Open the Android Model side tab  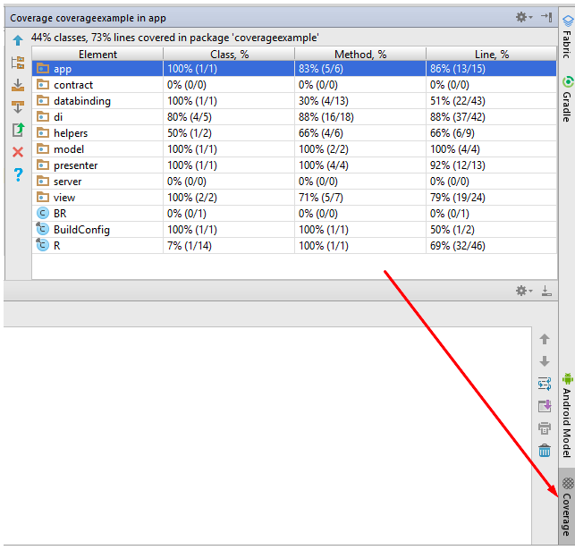tap(567, 416)
